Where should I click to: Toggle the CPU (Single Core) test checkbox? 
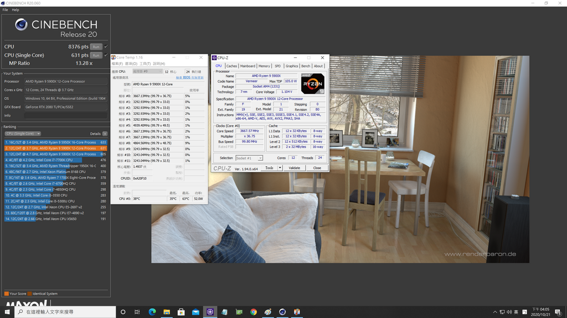106,55
